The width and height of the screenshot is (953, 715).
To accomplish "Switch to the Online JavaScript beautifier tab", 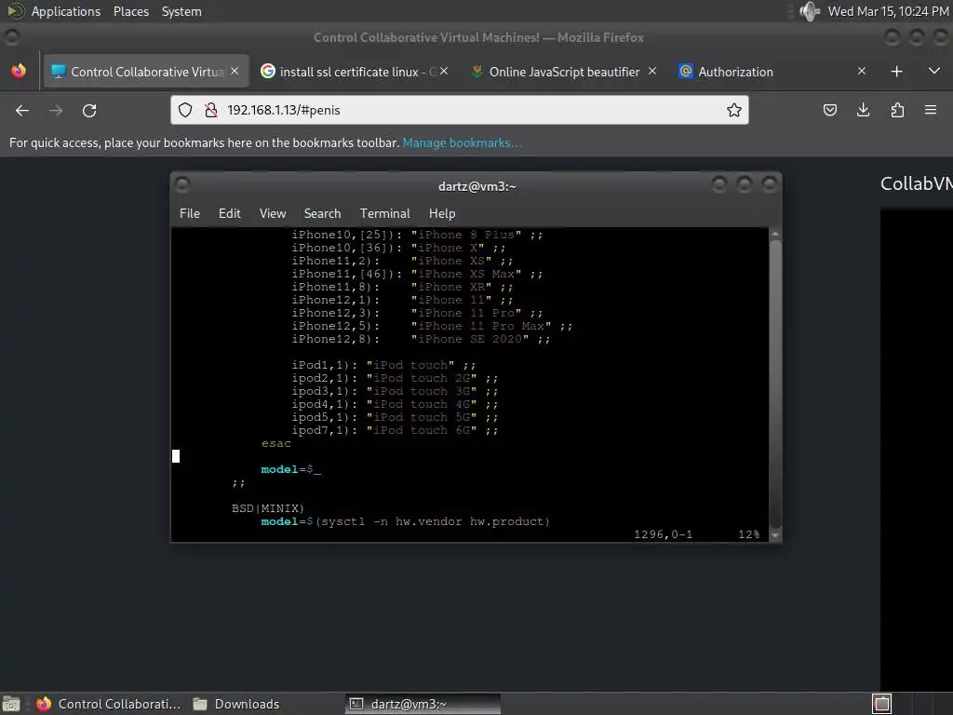I will (x=564, y=71).
